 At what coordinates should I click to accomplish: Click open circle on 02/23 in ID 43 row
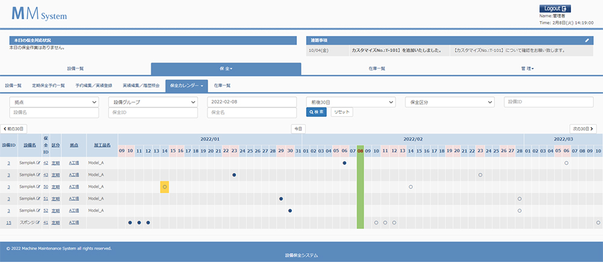[x=481, y=175]
